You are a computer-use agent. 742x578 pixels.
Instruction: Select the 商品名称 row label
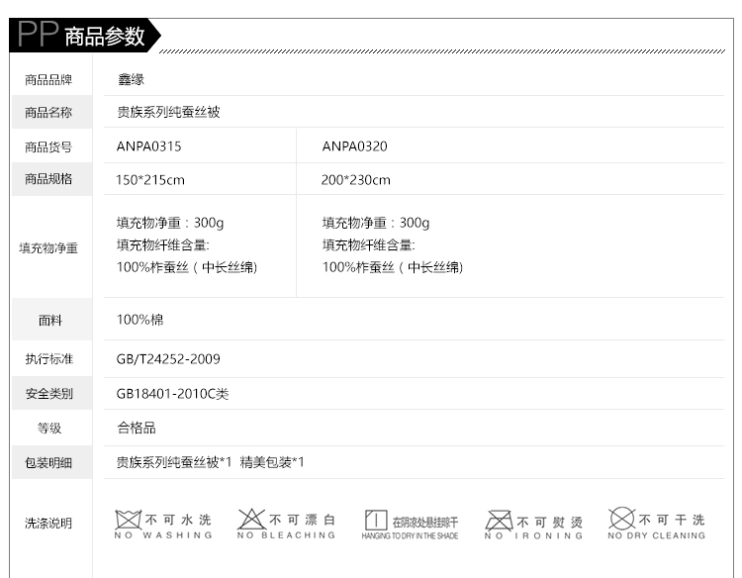pyautogui.click(x=48, y=112)
